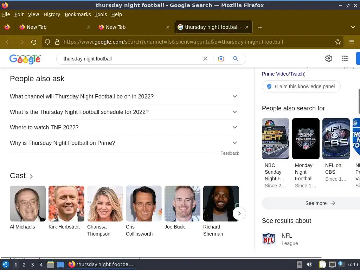Expand Thursday Night Football schedule 2022 question
The height and width of the screenshot is (270, 360).
tap(124, 112)
